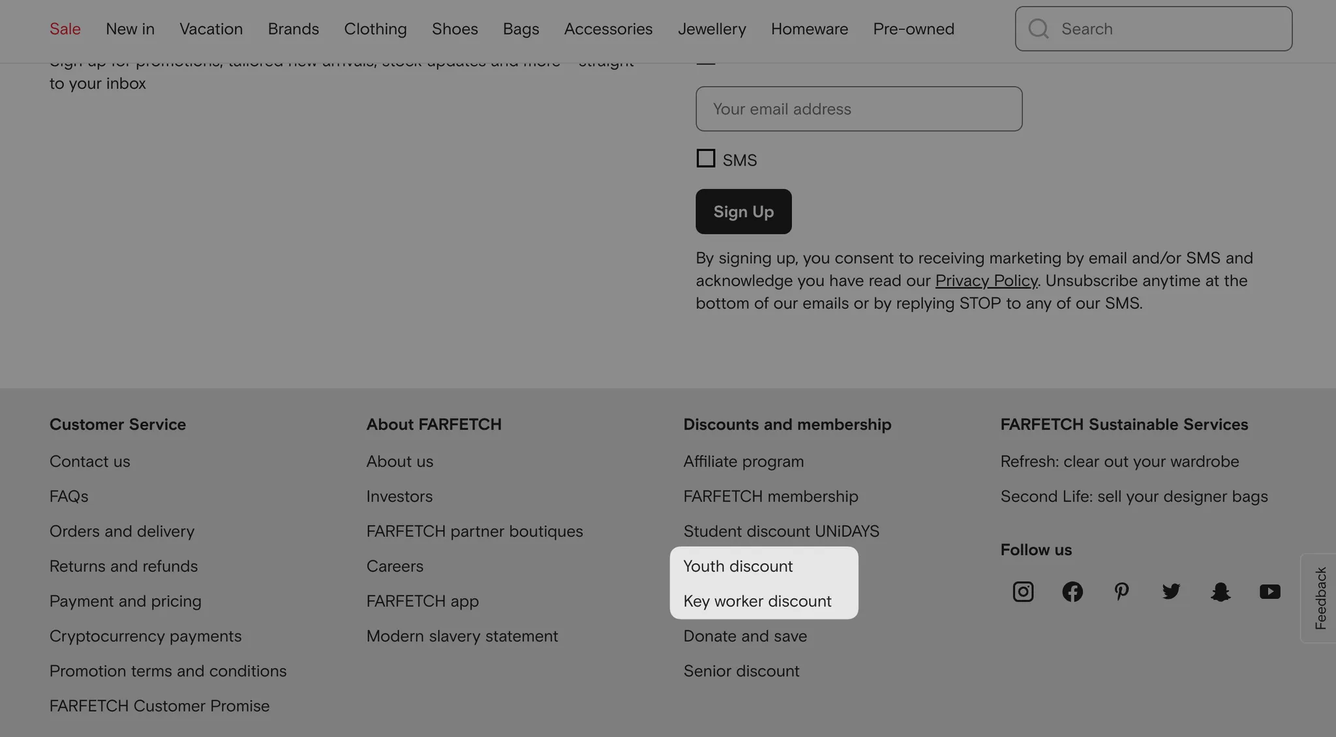Click into the Search box

(x=1168, y=29)
